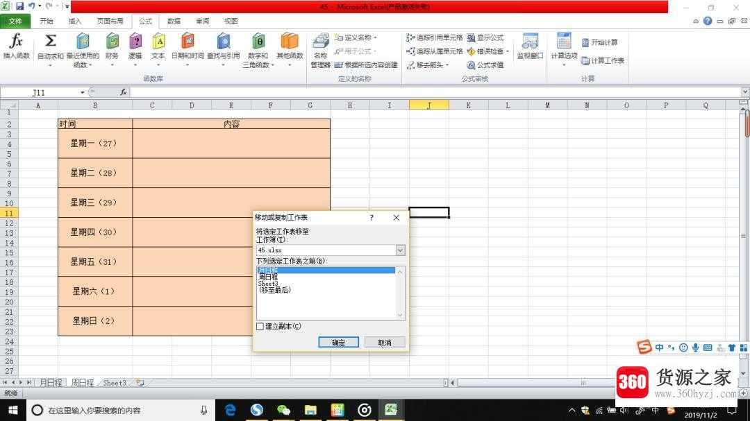Viewport: 750px width, 421px height.
Task: Select 周日程 in the sheet list
Action: [326, 277]
